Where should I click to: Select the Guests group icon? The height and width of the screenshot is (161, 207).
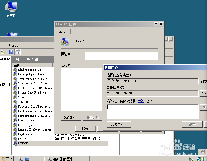15,97
